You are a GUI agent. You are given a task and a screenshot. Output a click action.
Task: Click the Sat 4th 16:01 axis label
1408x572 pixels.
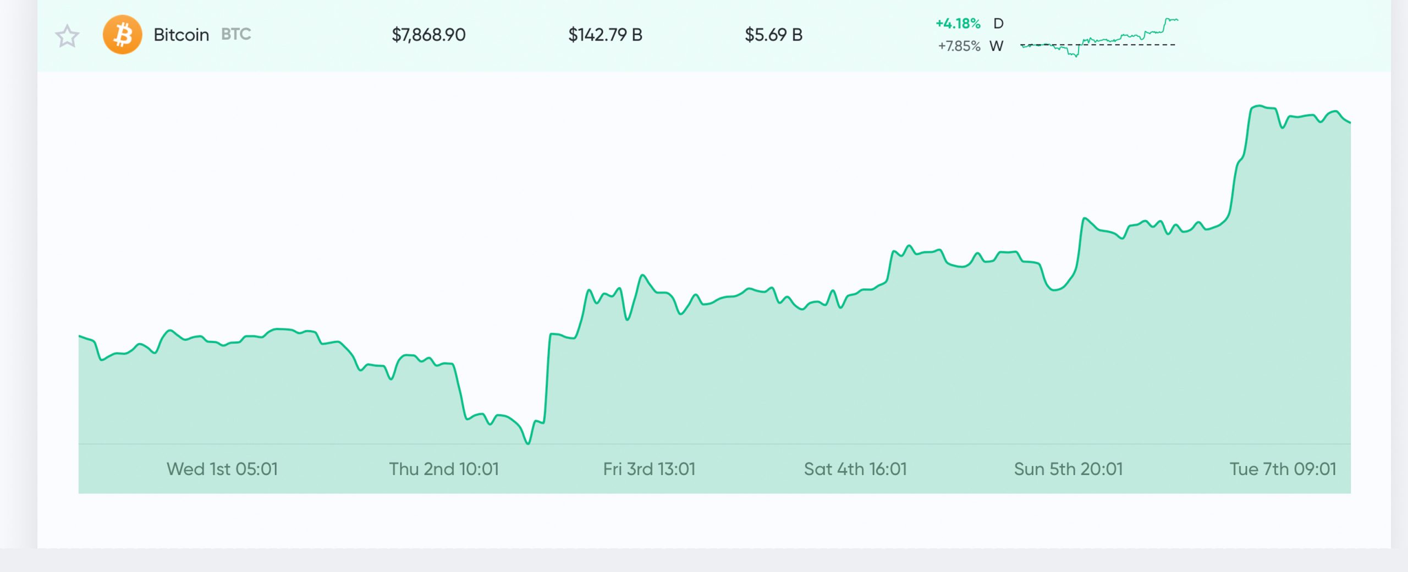[855, 469]
